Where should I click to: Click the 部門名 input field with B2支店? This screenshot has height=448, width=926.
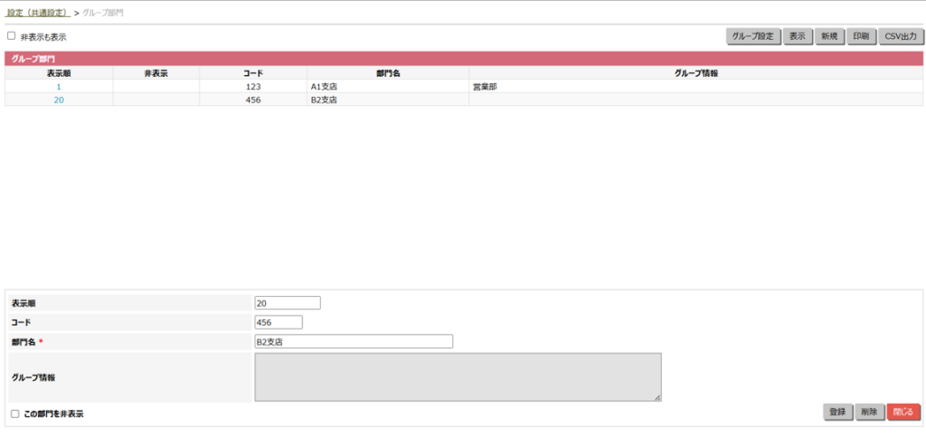point(354,342)
